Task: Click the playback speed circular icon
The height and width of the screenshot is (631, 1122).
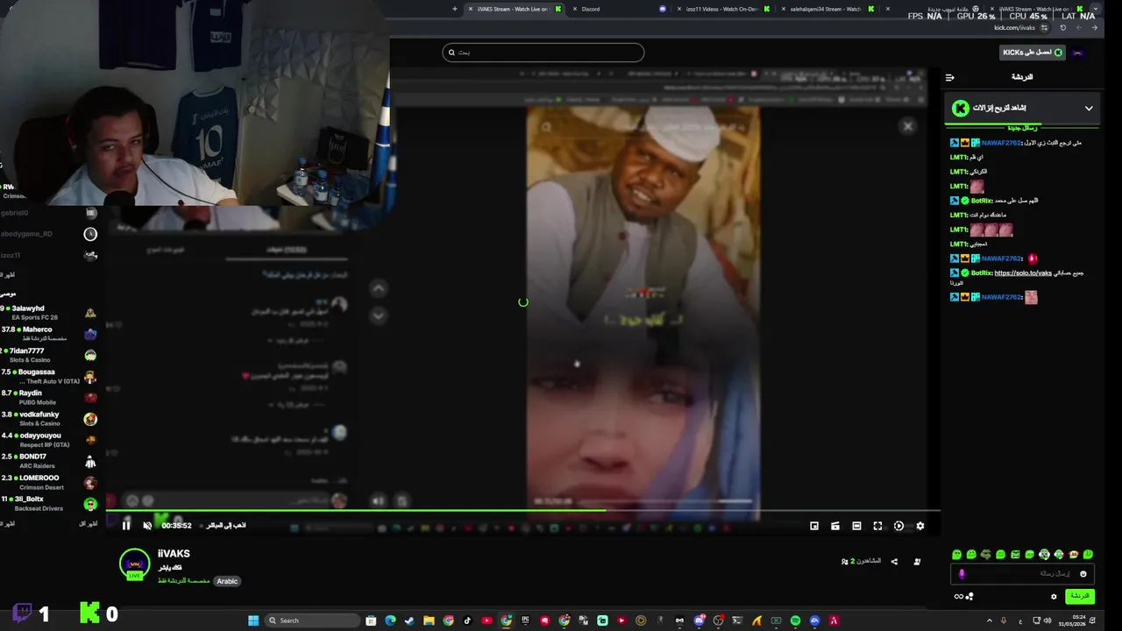Action: [x=898, y=526]
